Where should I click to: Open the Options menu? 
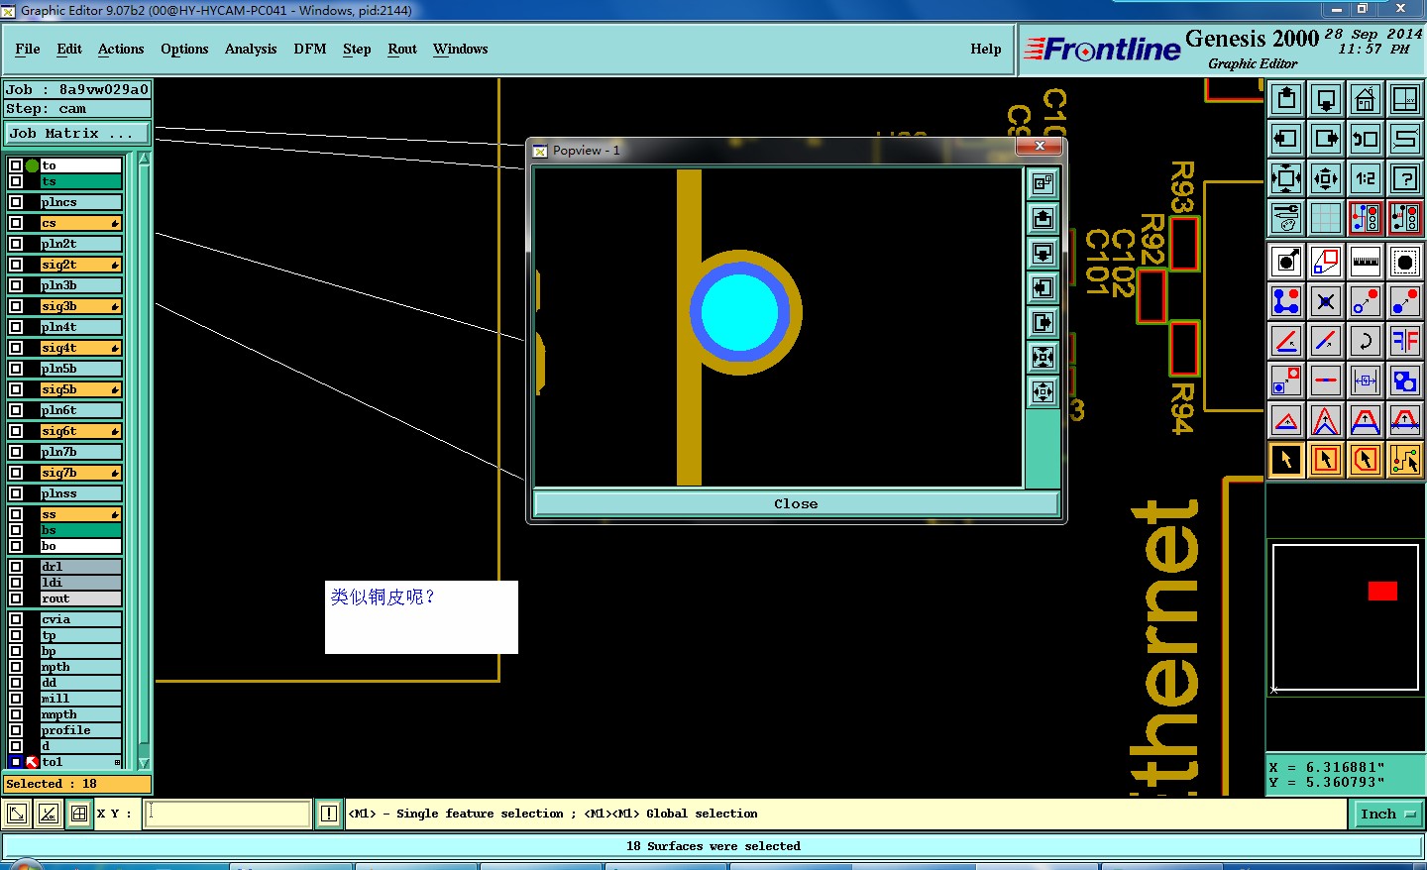(x=184, y=49)
